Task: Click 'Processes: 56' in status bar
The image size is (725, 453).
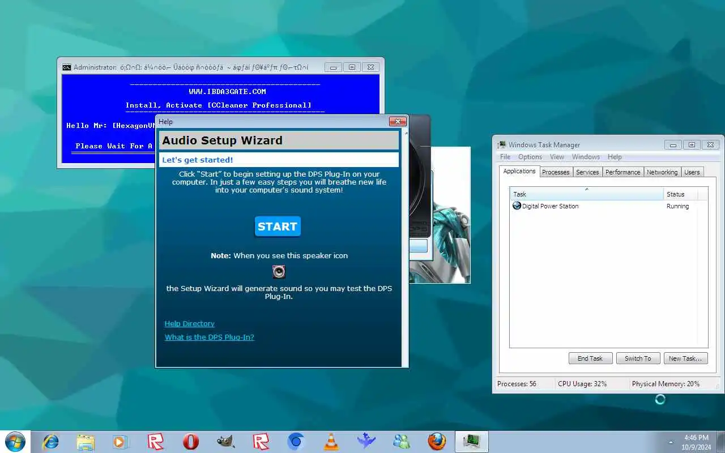Action: coord(517,384)
